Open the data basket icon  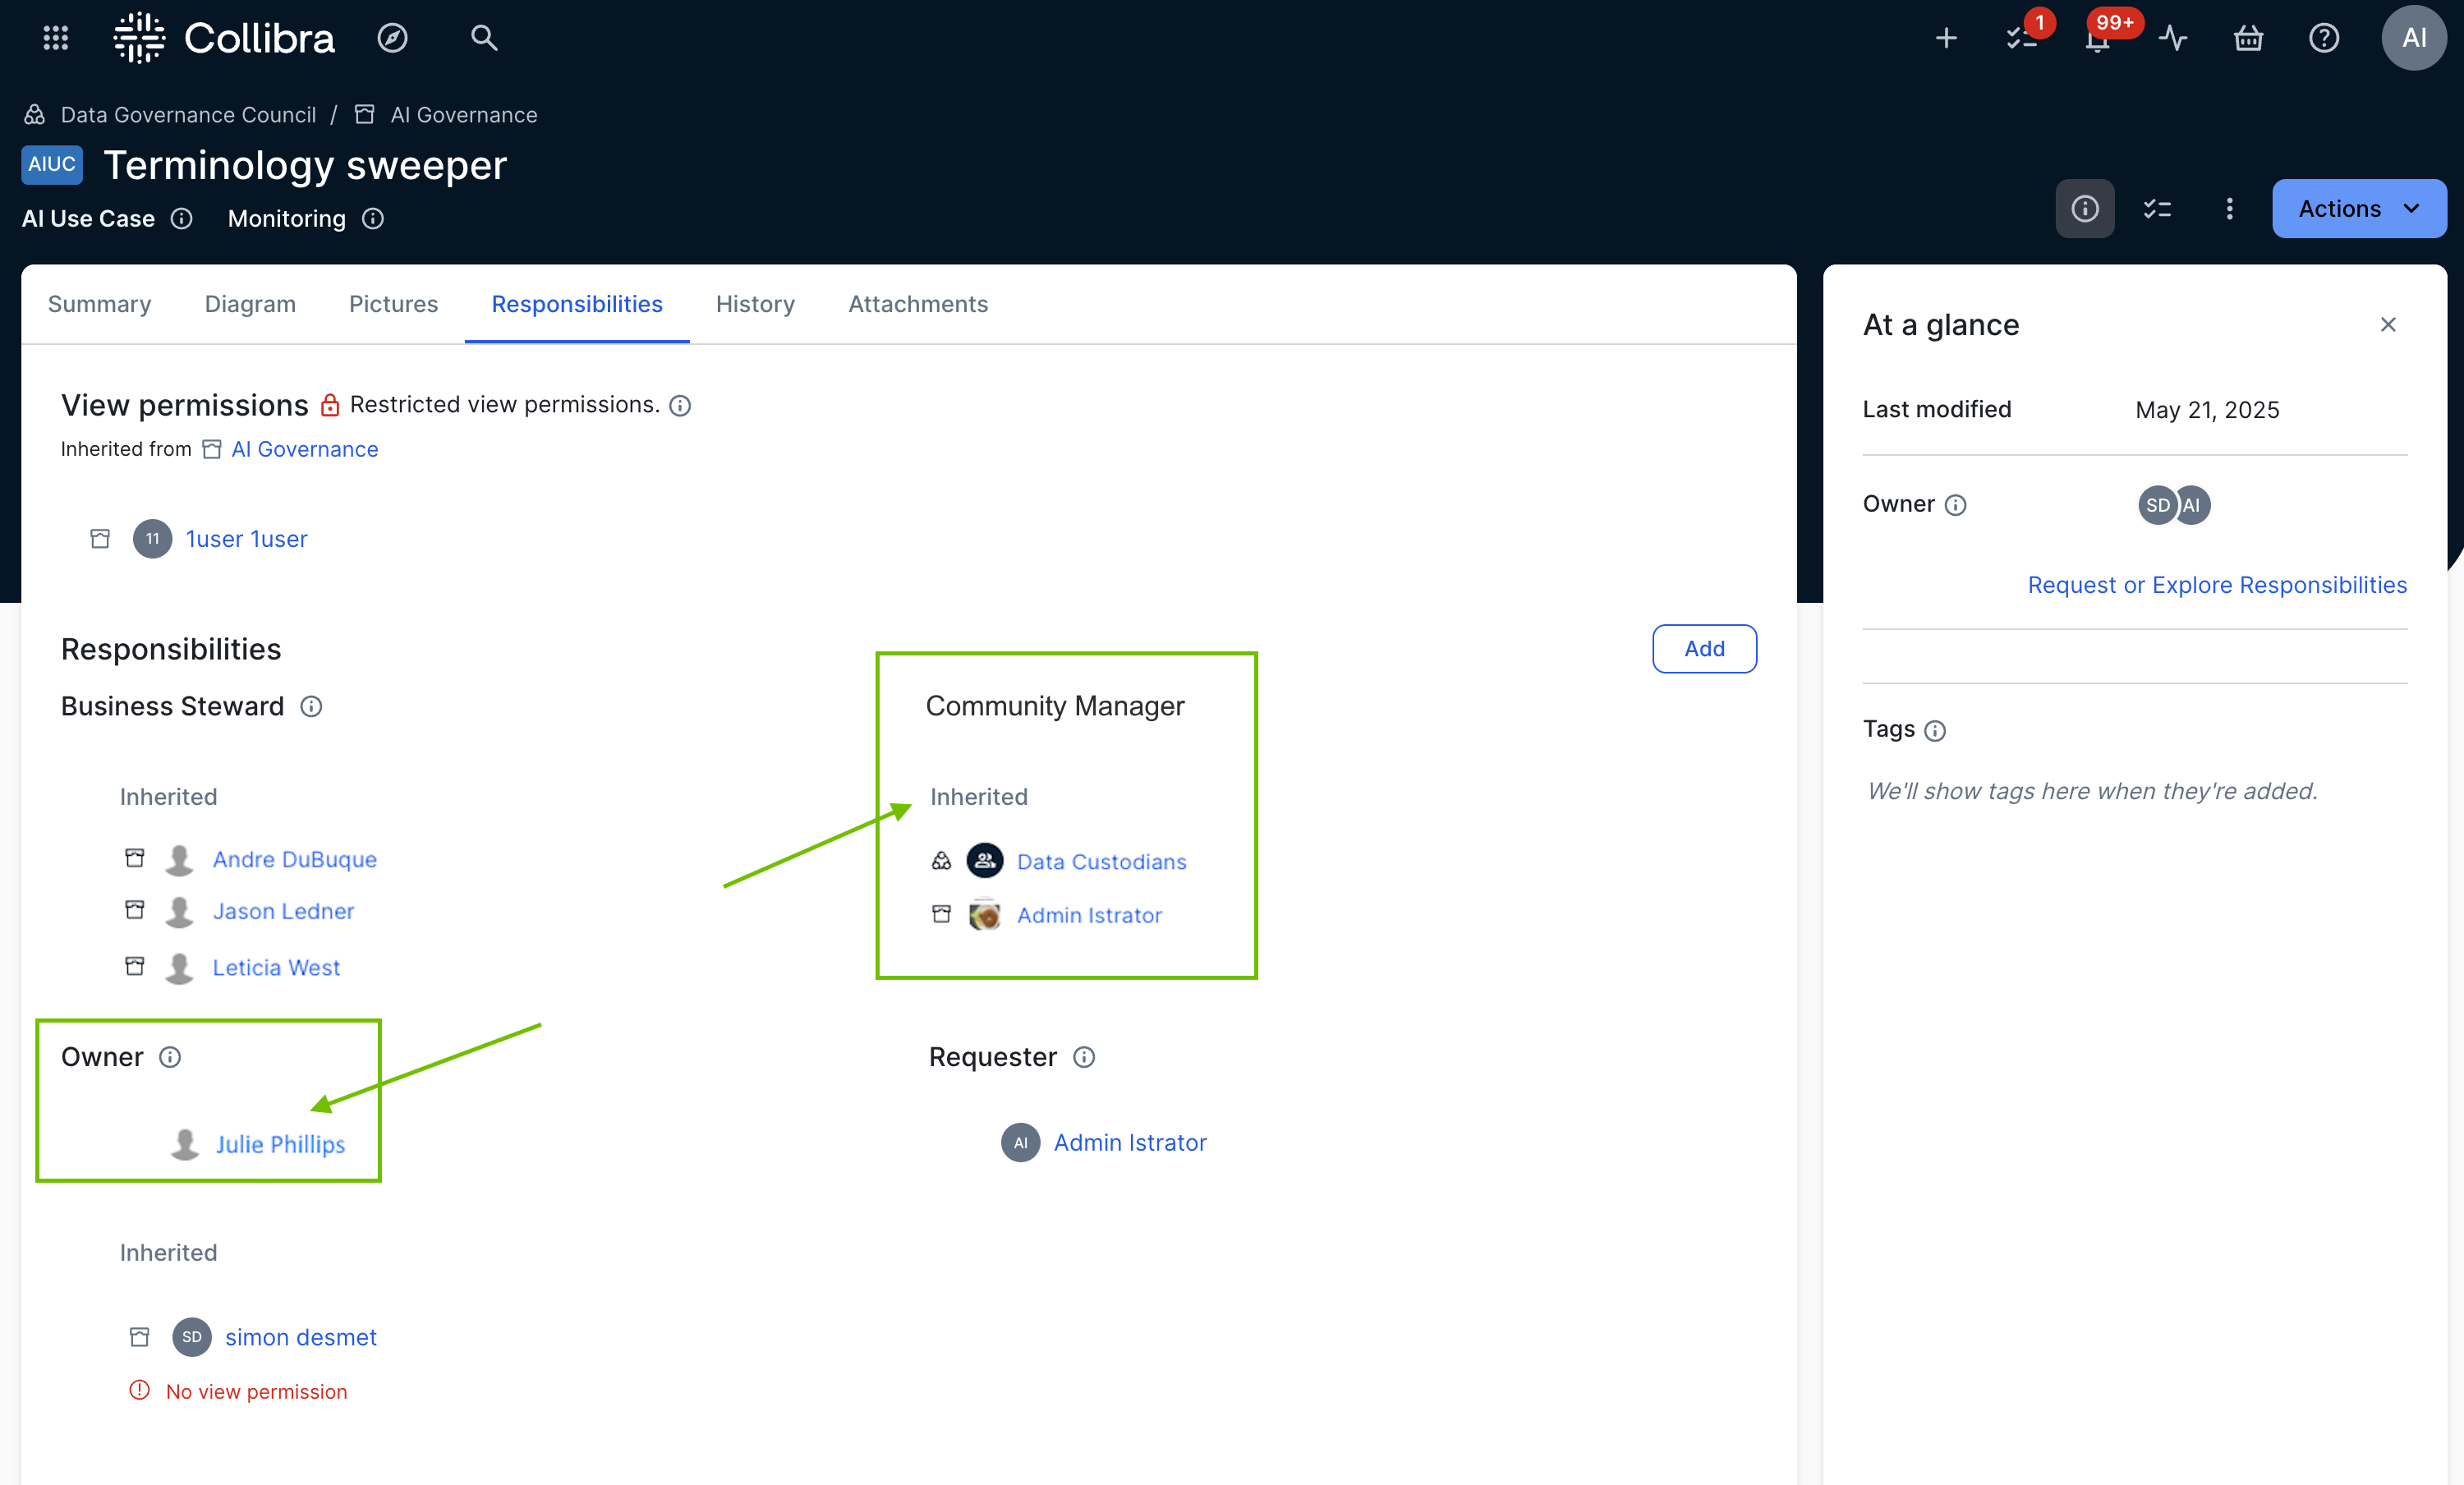tap(2248, 38)
